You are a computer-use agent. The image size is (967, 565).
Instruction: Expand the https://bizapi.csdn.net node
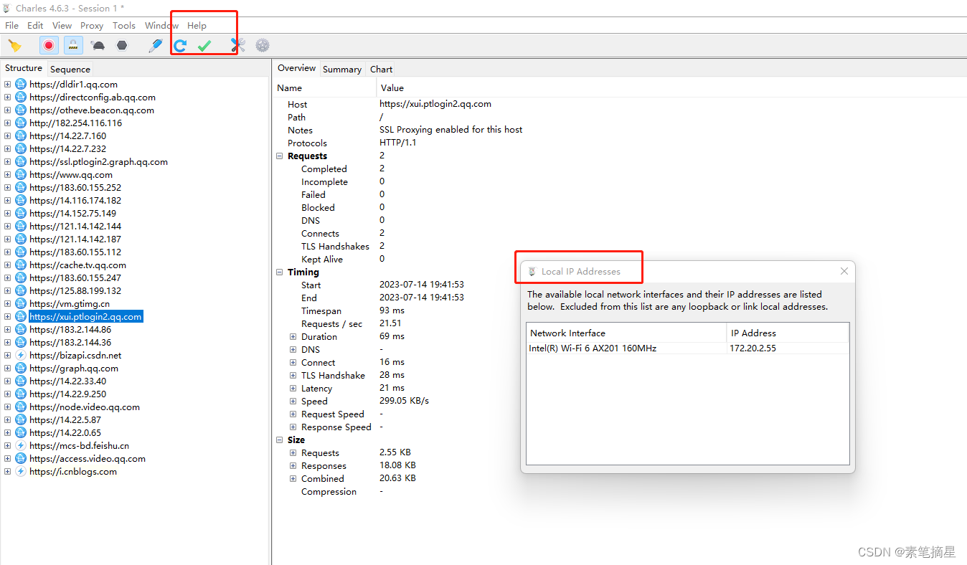click(x=8, y=355)
